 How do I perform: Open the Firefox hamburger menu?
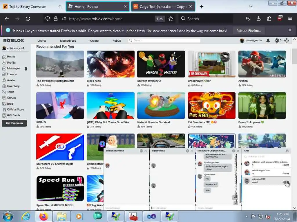click(290, 18)
